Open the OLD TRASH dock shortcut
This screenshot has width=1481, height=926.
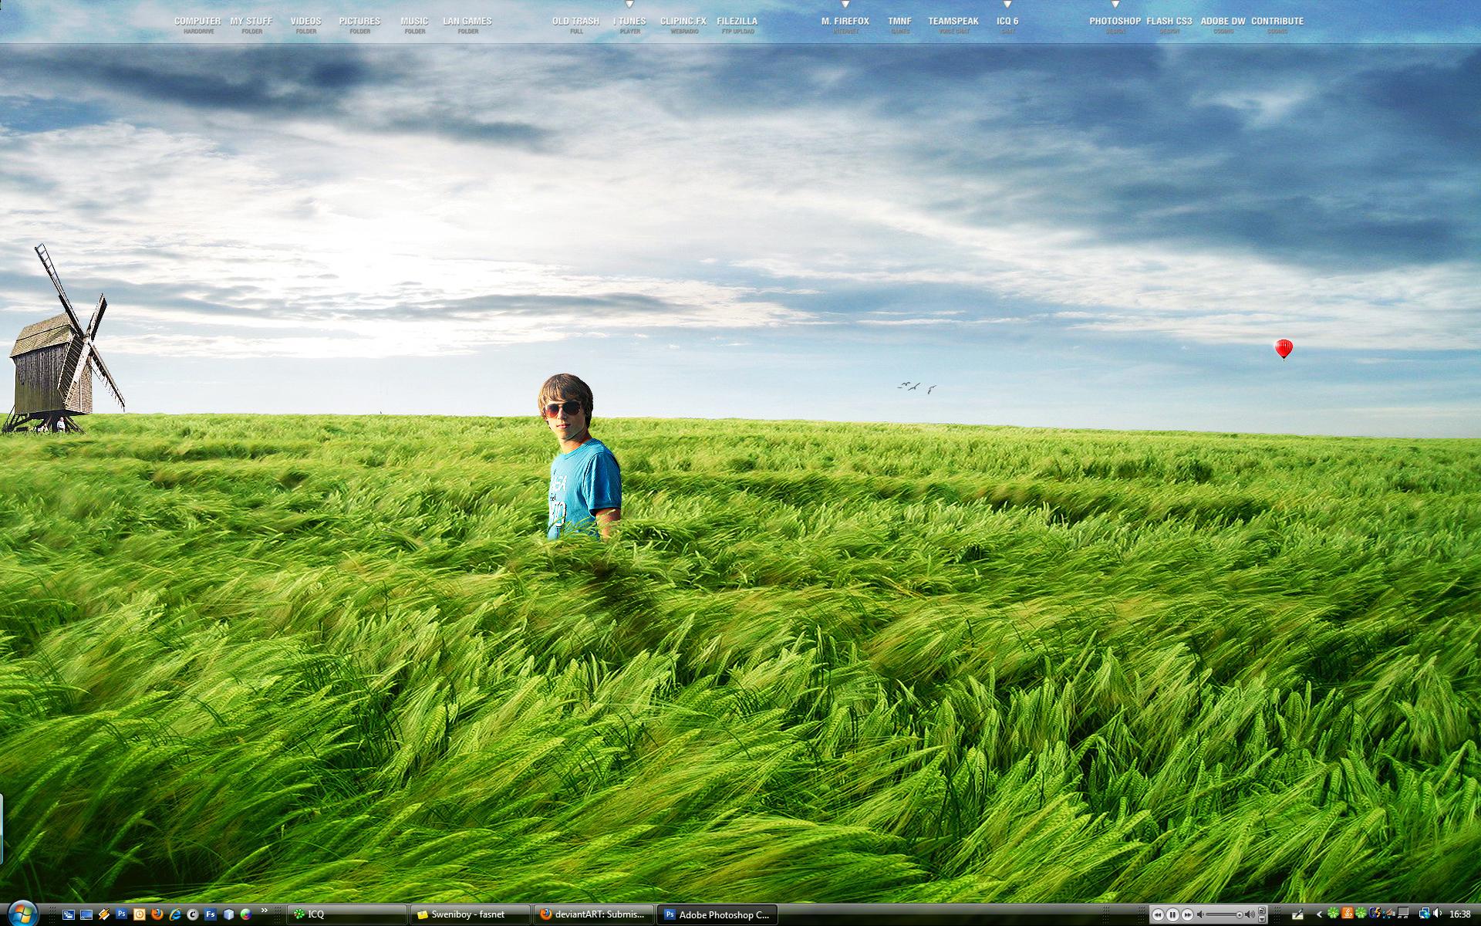coord(576,25)
